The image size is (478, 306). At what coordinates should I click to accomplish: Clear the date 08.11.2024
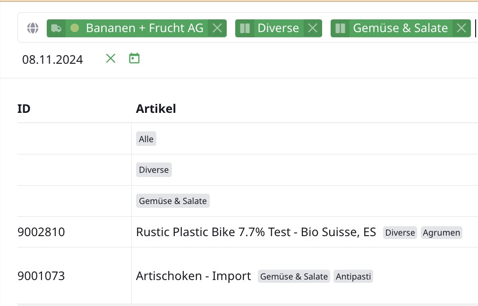click(111, 59)
